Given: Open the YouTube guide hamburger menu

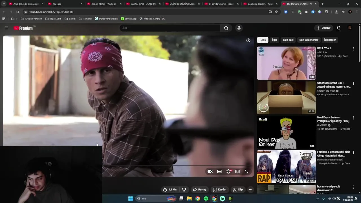Looking at the screenshot, I should pos(7,28).
